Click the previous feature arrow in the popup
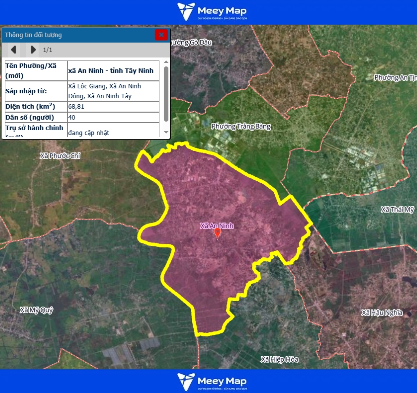Image resolution: width=417 pixels, height=393 pixels. (14, 50)
